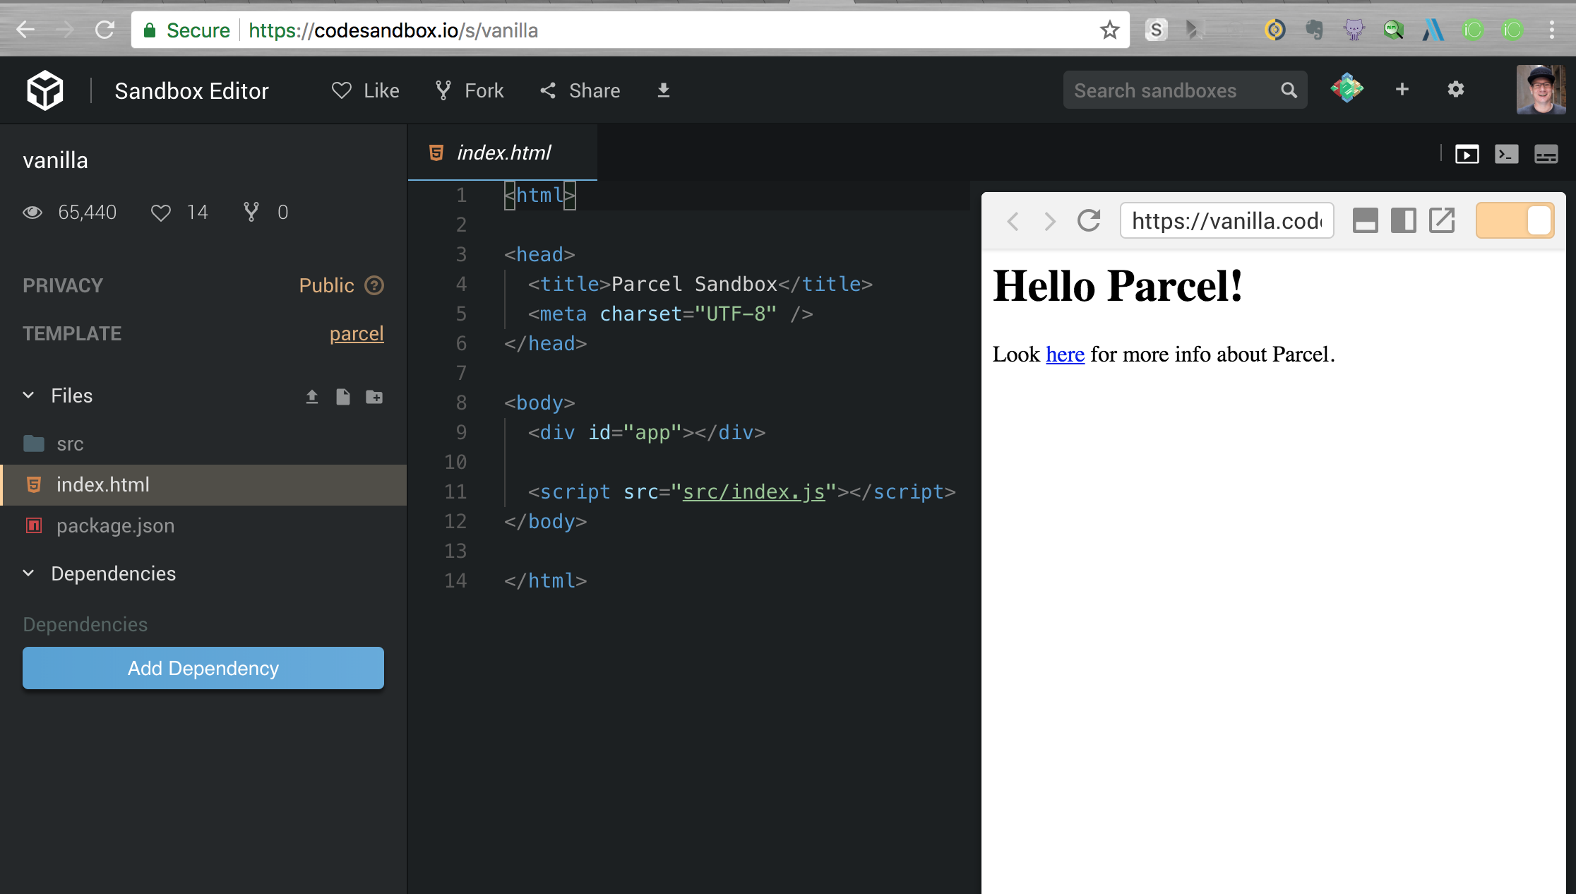Collapse the Dependencies section

(x=29, y=573)
